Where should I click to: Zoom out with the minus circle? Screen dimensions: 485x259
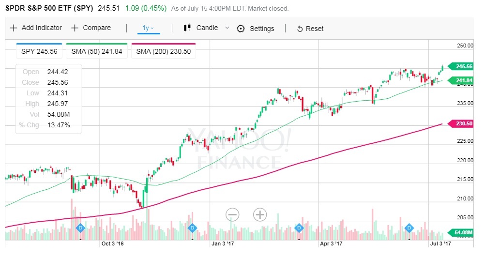232,214
